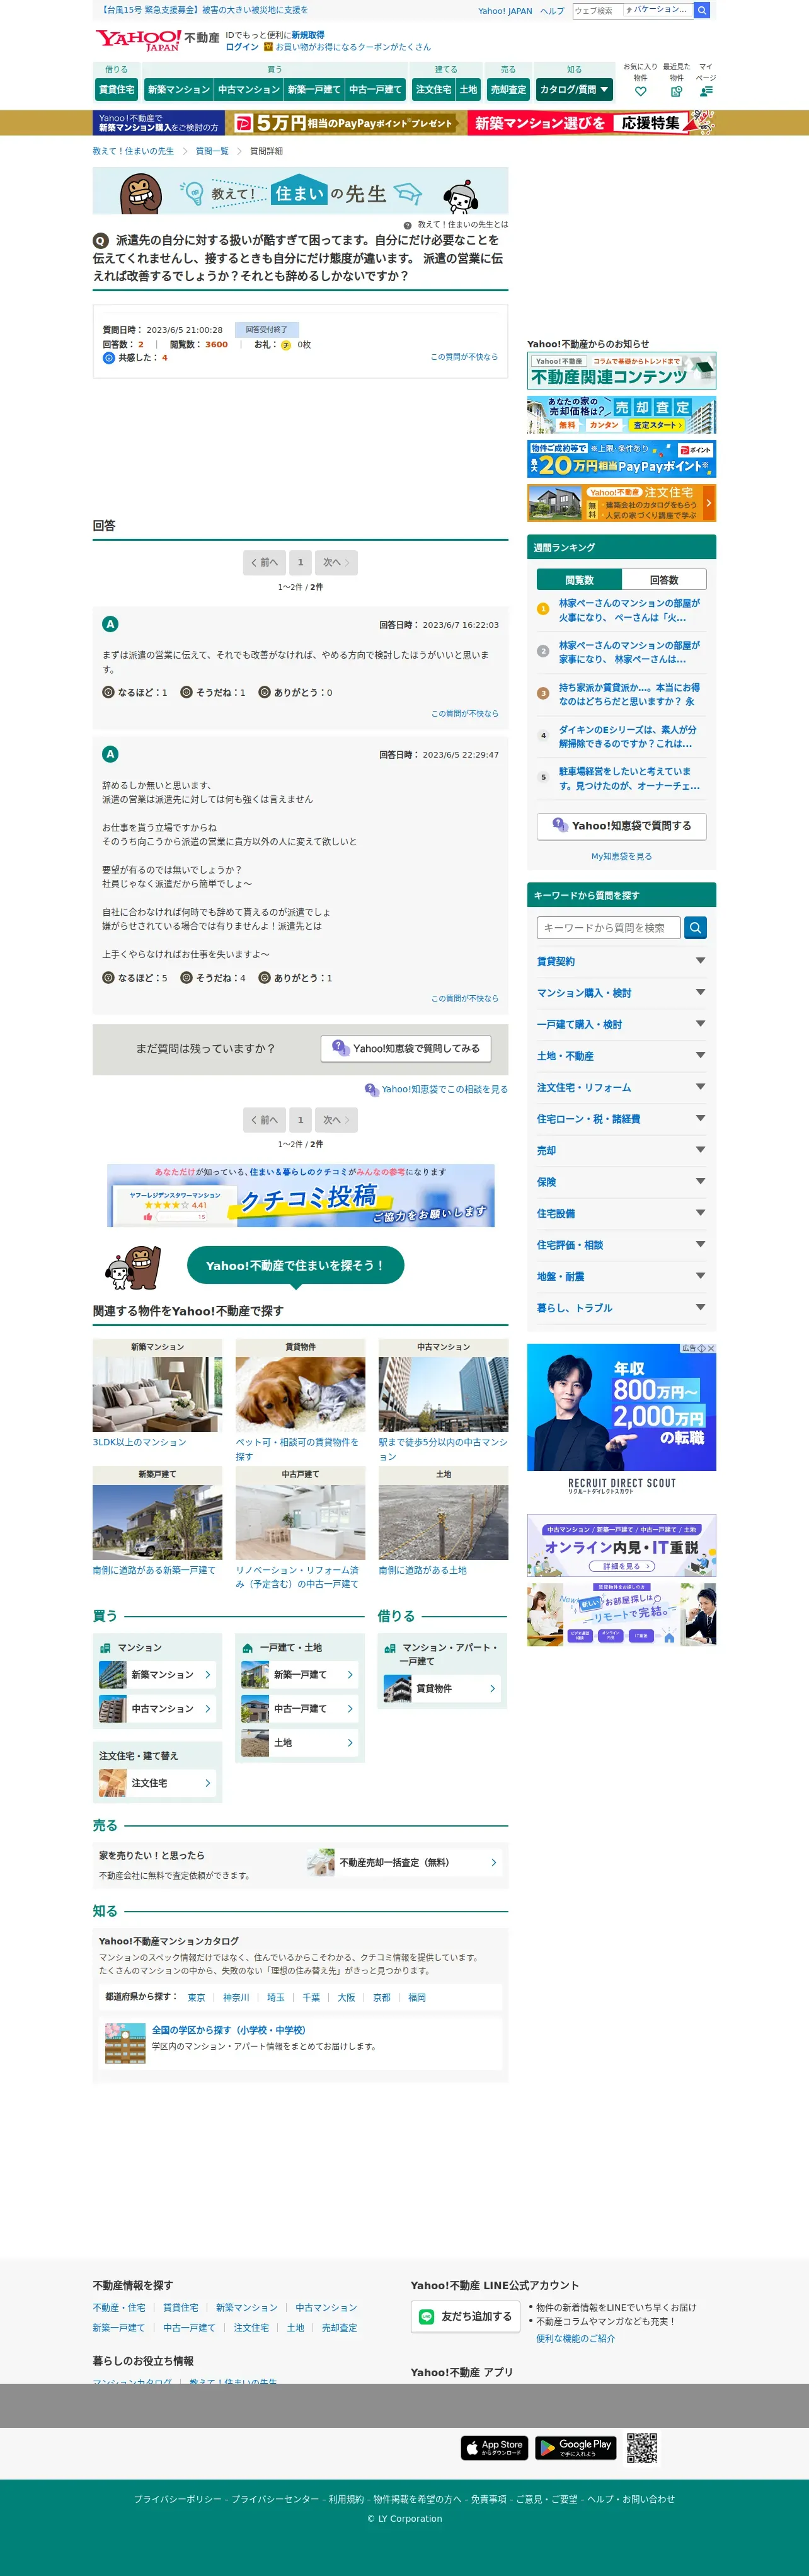
Task: Open ranking item 駐車場経営をしたいと考えています
Action: [629, 778]
